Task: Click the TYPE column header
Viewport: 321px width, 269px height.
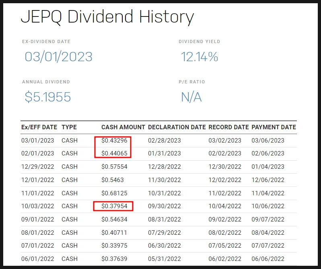Action: (x=69, y=127)
